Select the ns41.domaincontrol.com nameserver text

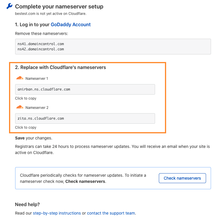pyautogui.click(x=41, y=44)
